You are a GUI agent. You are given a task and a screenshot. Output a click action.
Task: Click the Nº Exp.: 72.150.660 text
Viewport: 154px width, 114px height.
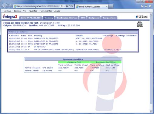click(x=69, y=25)
